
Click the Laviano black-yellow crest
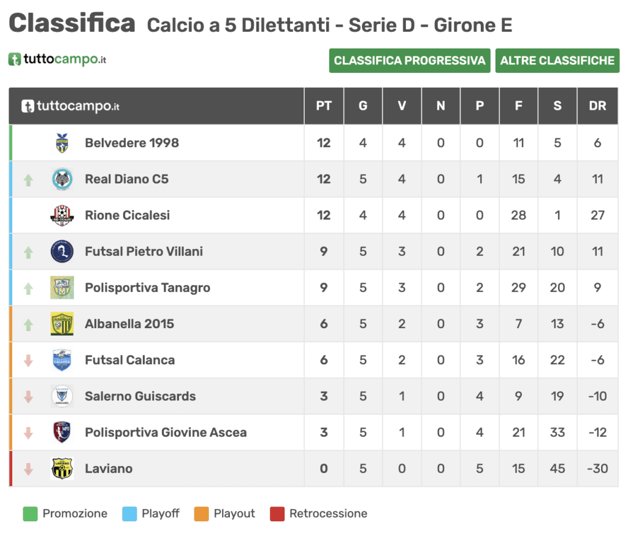click(x=62, y=469)
